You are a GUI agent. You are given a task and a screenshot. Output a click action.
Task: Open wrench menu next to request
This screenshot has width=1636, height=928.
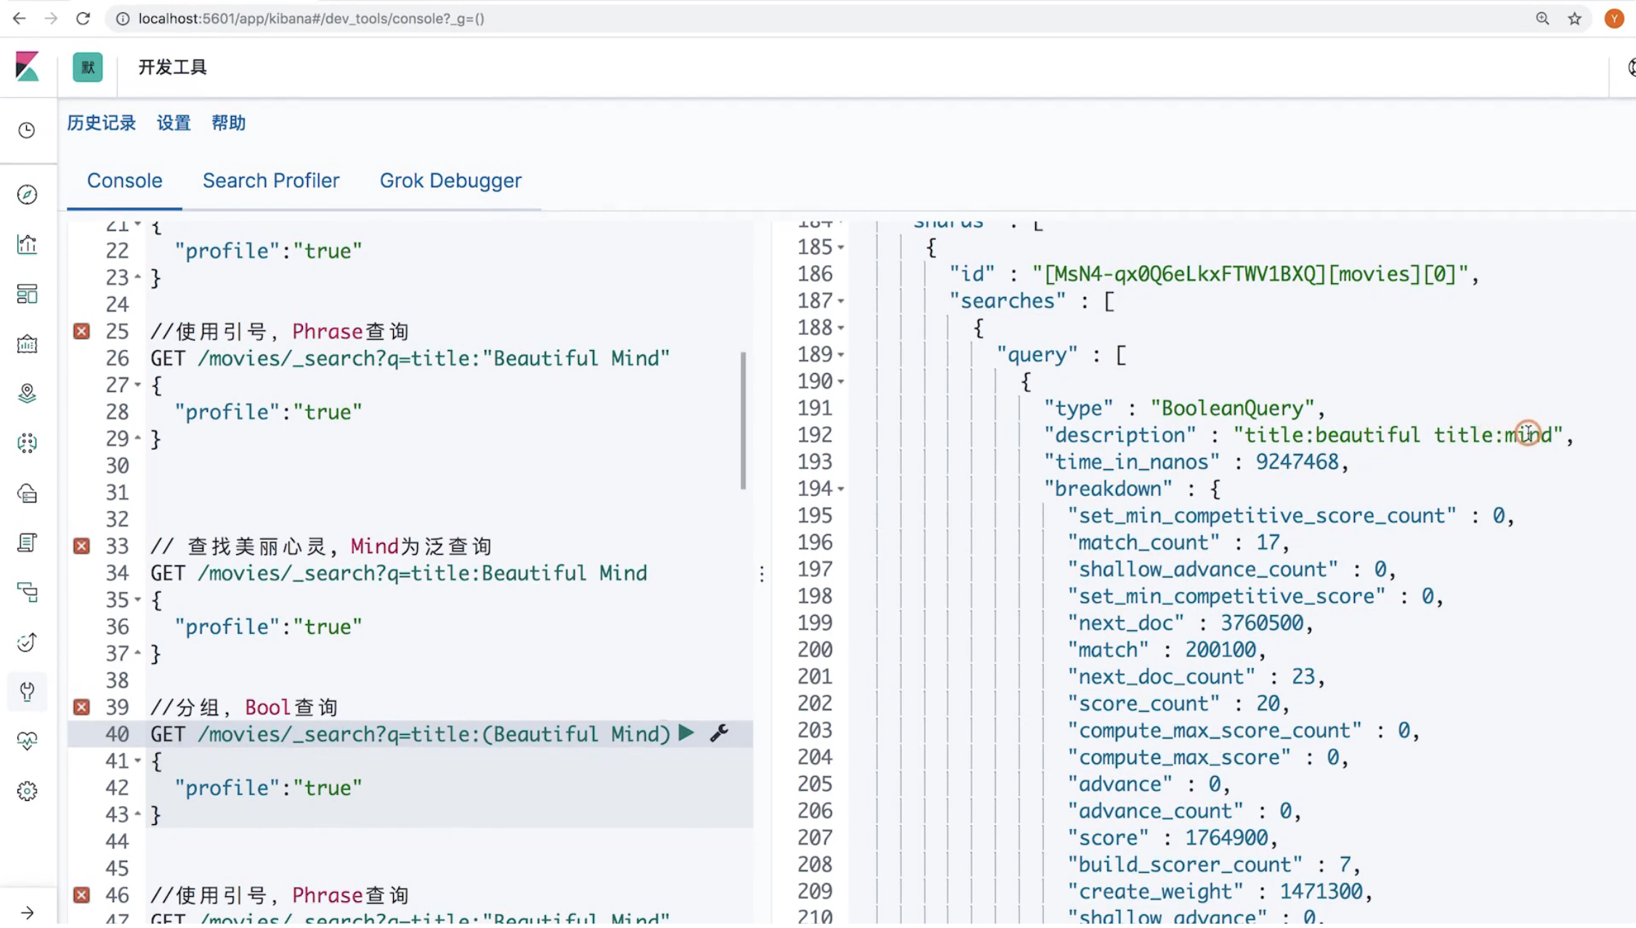(x=718, y=733)
